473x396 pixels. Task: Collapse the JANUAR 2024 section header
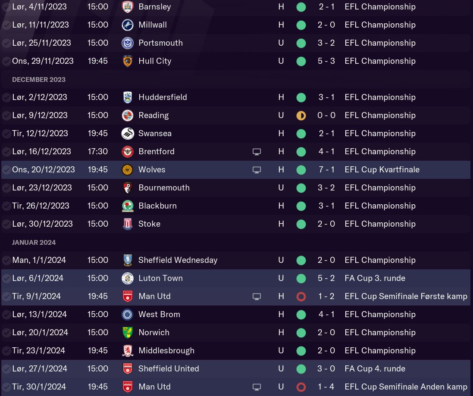[34, 242]
